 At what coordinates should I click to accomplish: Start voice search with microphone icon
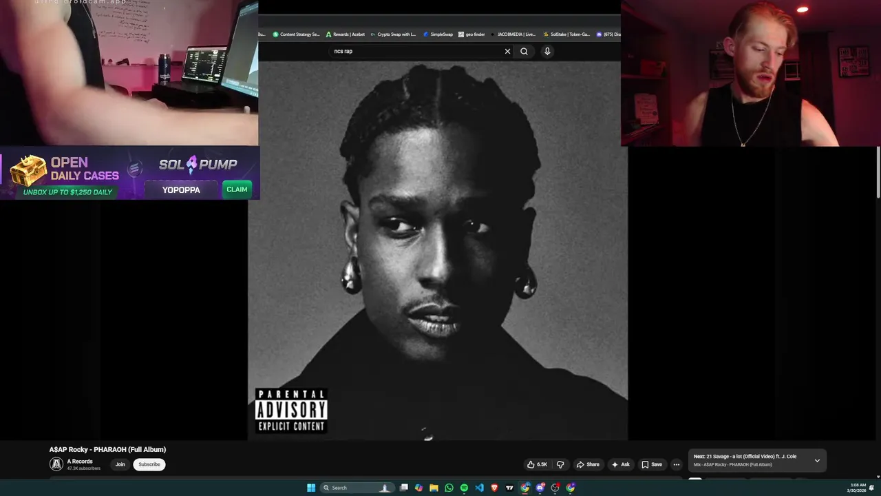point(547,51)
